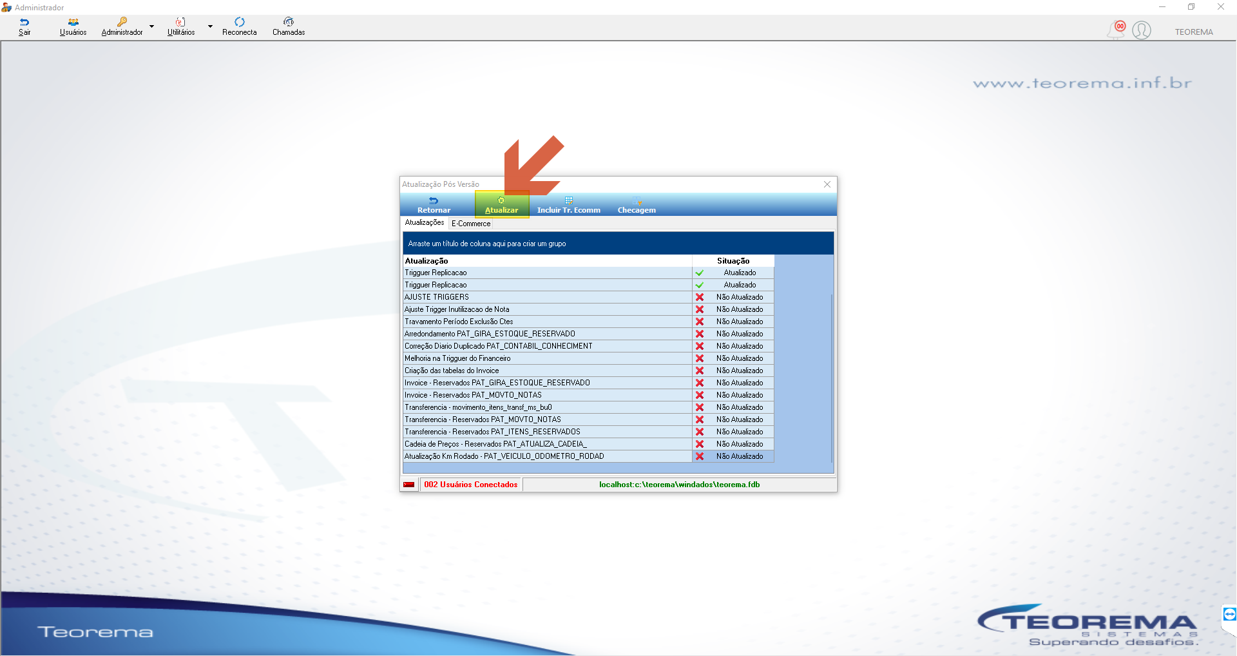Image resolution: width=1237 pixels, height=656 pixels.
Task: Click the Atualizar button
Action: coord(501,205)
